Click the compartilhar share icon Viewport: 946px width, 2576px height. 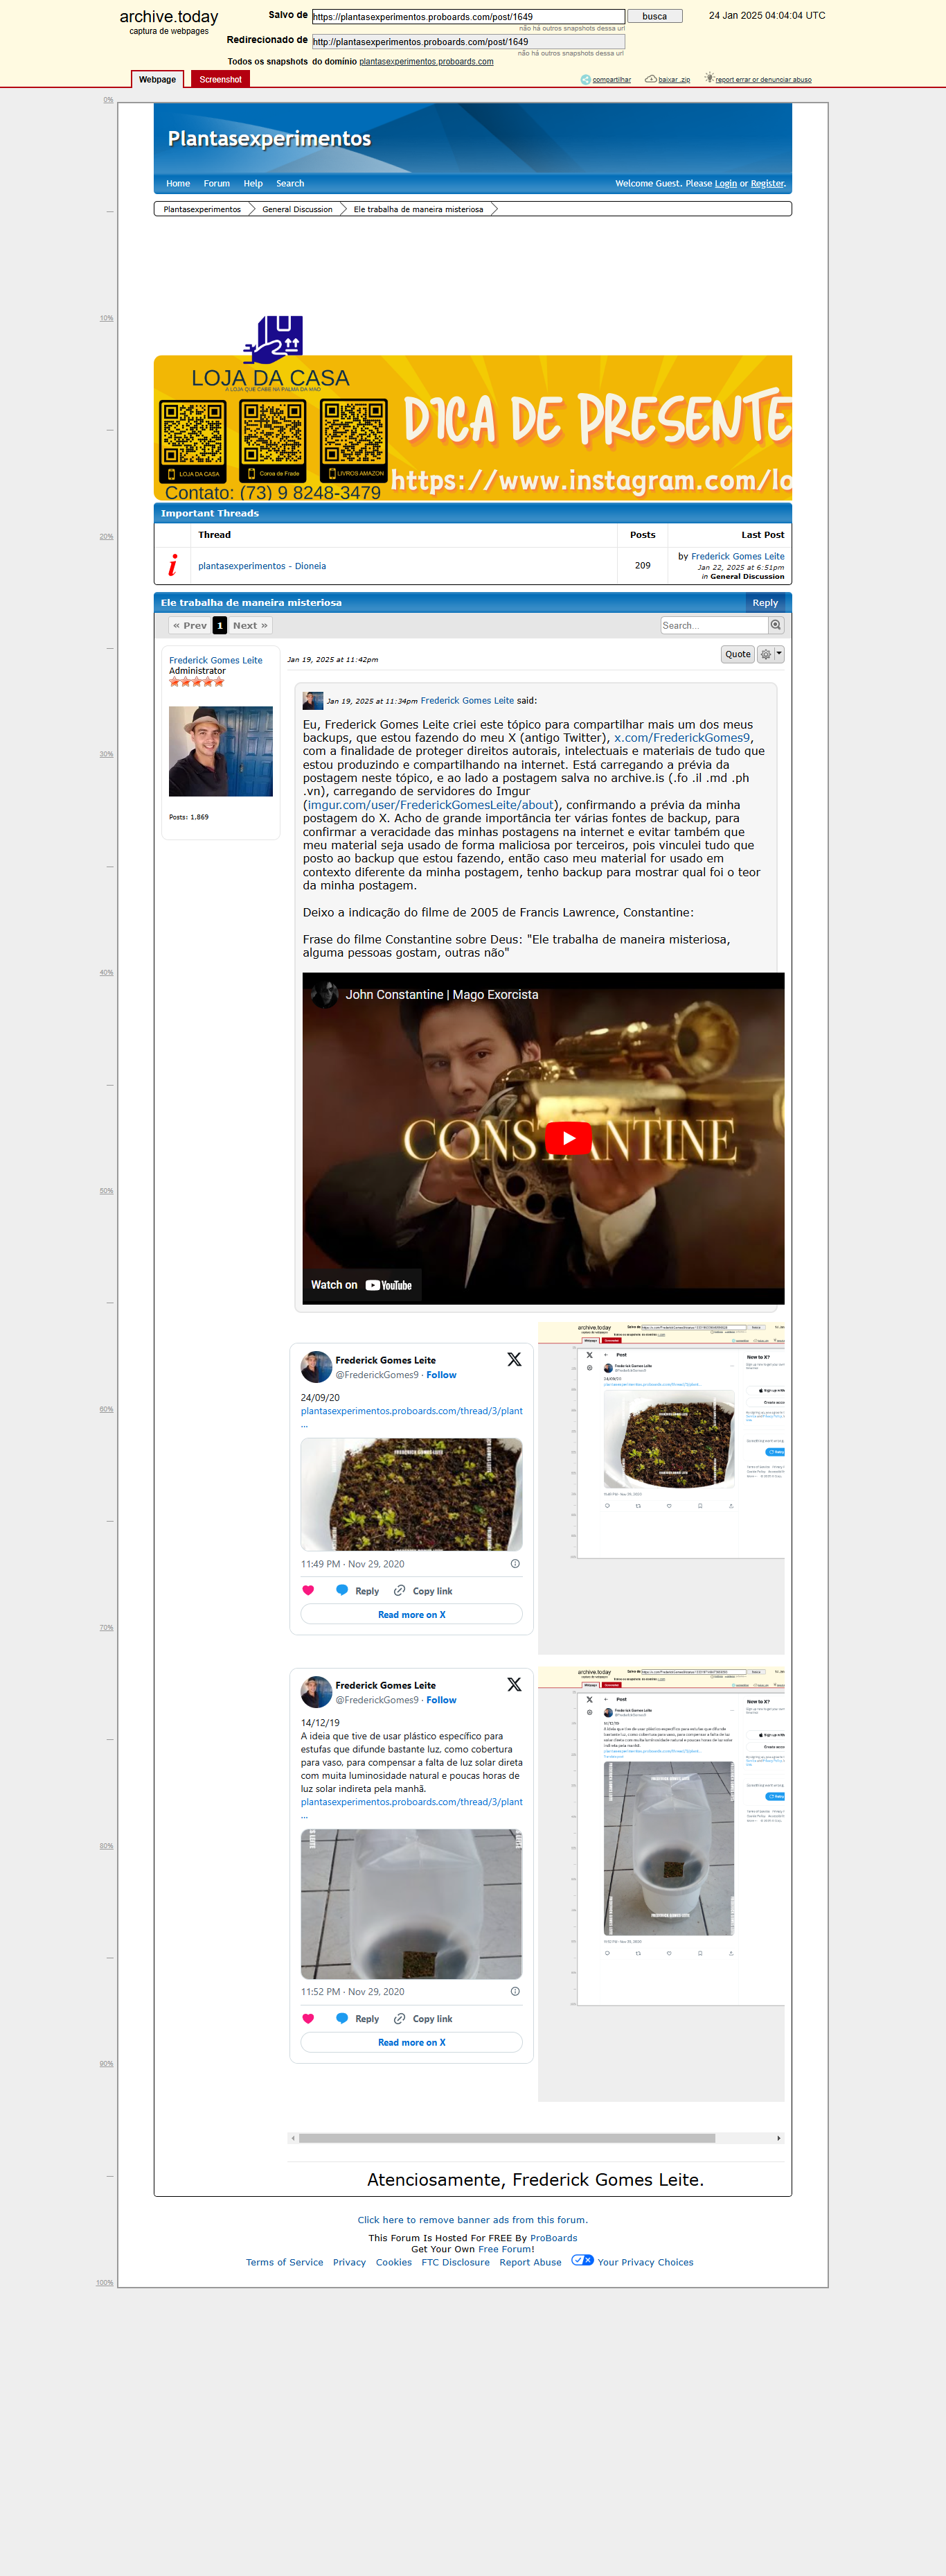tap(585, 79)
